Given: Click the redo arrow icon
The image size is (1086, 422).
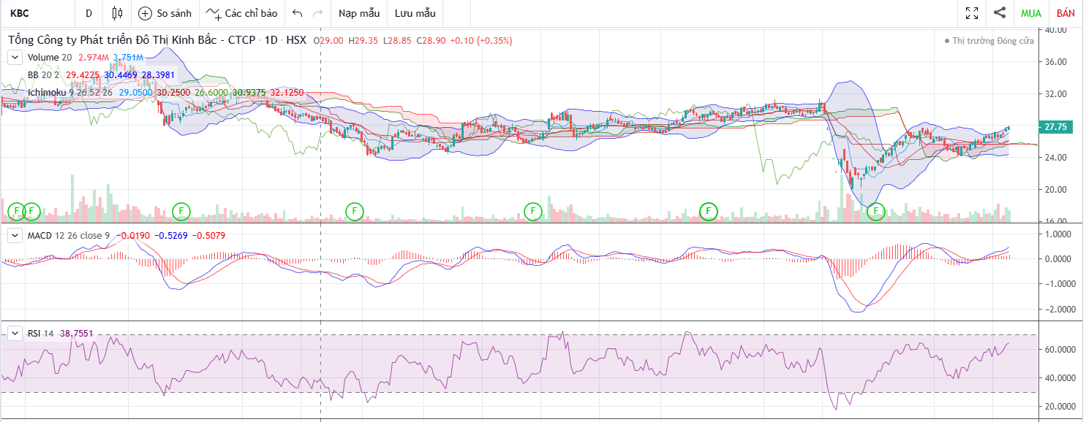Looking at the screenshot, I should point(317,13).
